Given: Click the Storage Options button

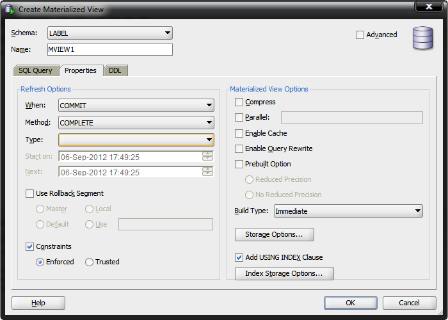Looking at the screenshot, I should [x=274, y=234].
